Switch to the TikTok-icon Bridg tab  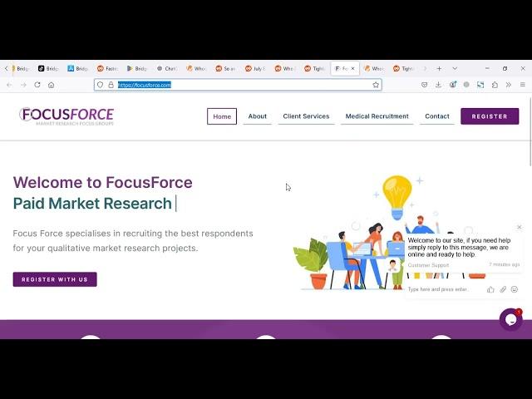click(x=48, y=68)
